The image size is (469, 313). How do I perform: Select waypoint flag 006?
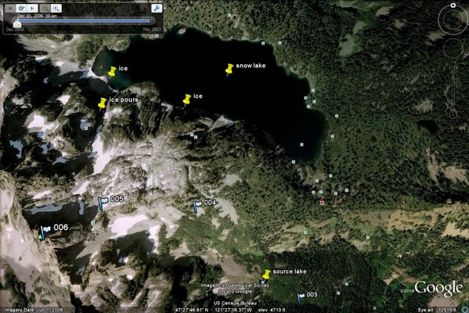(45, 232)
